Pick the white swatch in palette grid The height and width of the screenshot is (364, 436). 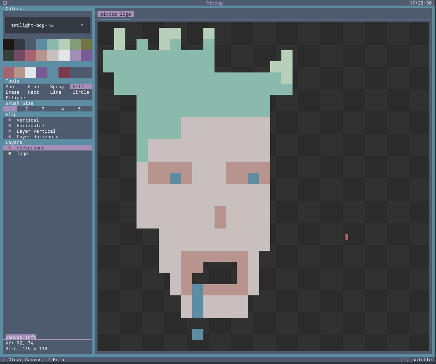pyautogui.click(x=64, y=56)
